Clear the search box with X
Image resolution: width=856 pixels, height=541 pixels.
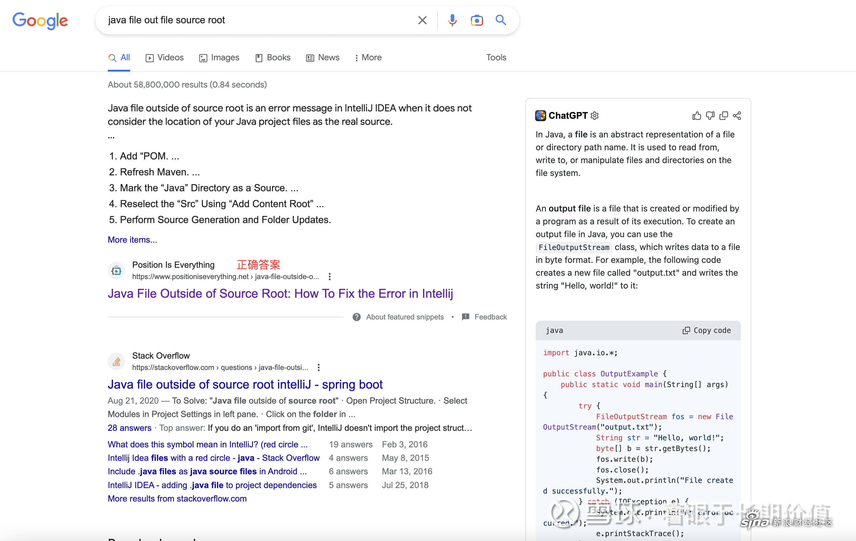pos(422,20)
